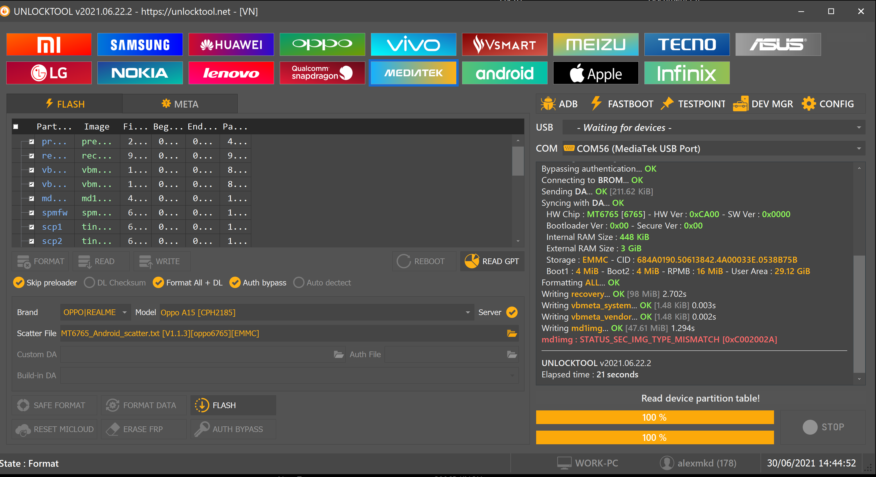Open DEV MGR device manager
876x477 pixels.
tap(763, 104)
